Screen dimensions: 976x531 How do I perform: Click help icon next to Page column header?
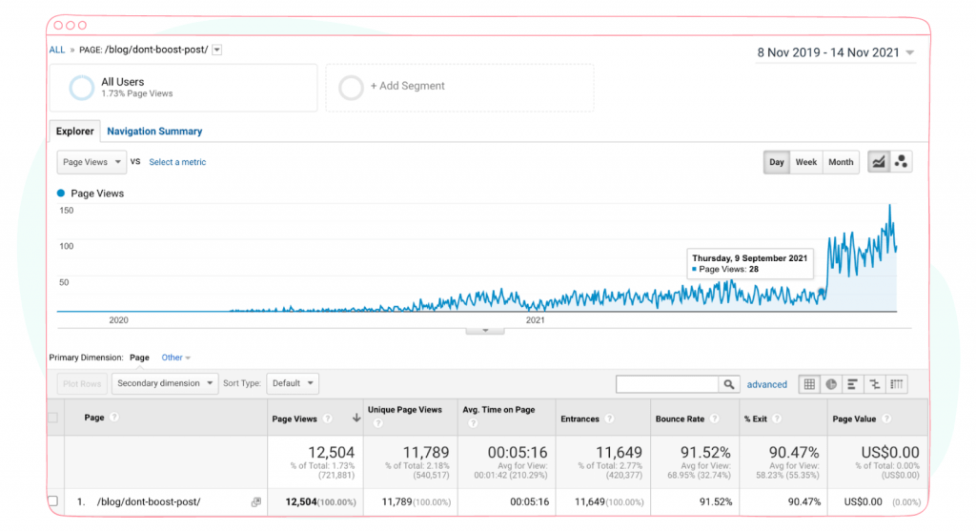tap(114, 418)
